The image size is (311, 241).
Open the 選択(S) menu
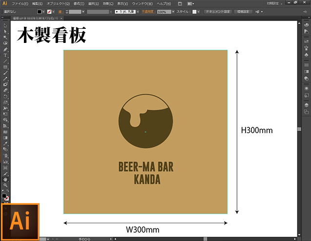pyautogui.click(x=93, y=3)
